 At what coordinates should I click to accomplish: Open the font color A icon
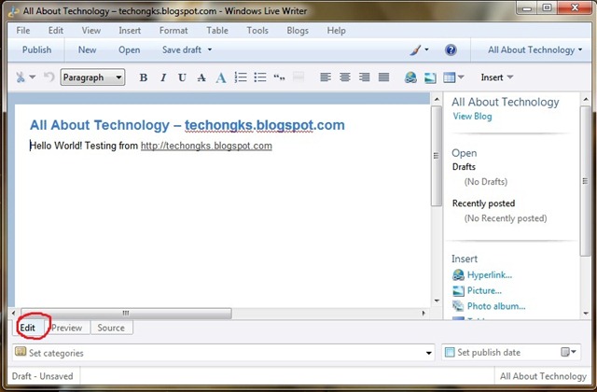tap(221, 77)
